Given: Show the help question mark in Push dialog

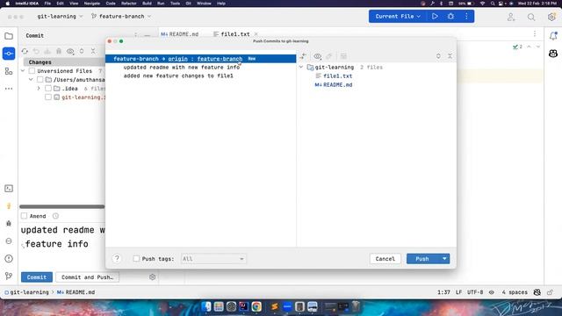Looking at the screenshot, I should (x=117, y=259).
